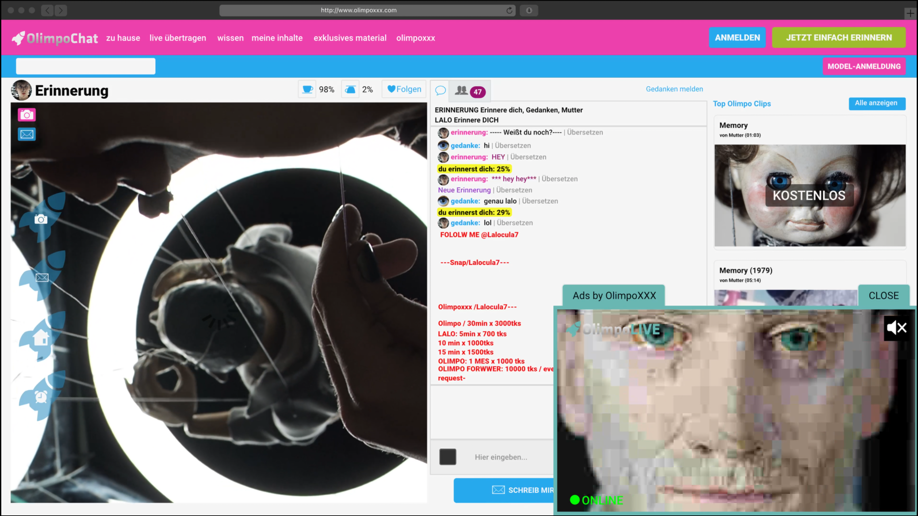918x516 pixels.
Task: Click the thumbs-up cup 98% icon
Action: [307, 90]
